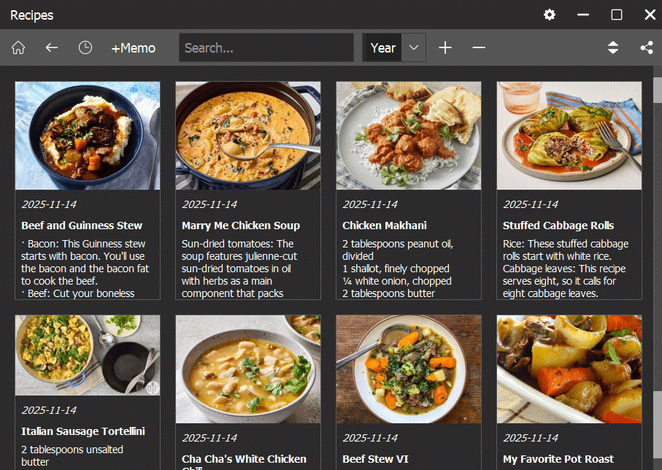The width and height of the screenshot is (662, 470).
Task: Open the Marry Me Chicken Soup recipe title
Action: pos(241,226)
